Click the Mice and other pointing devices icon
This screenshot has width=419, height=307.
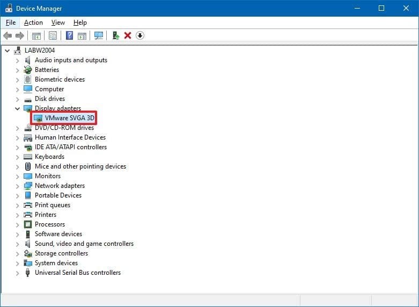(x=28, y=166)
